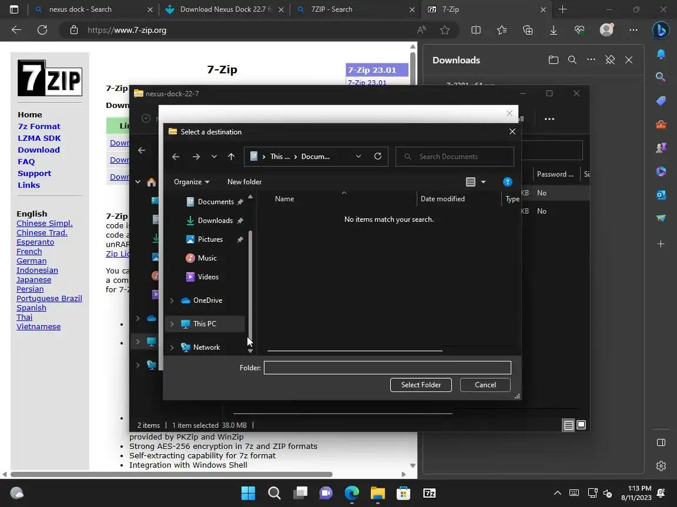Open 7z Format link on 7-Zip site
This screenshot has height=507, width=677.
tap(39, 126)
